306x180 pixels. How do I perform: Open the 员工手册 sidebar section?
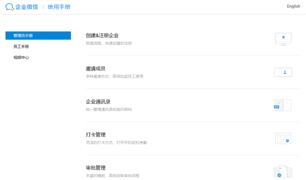(21, 46)
